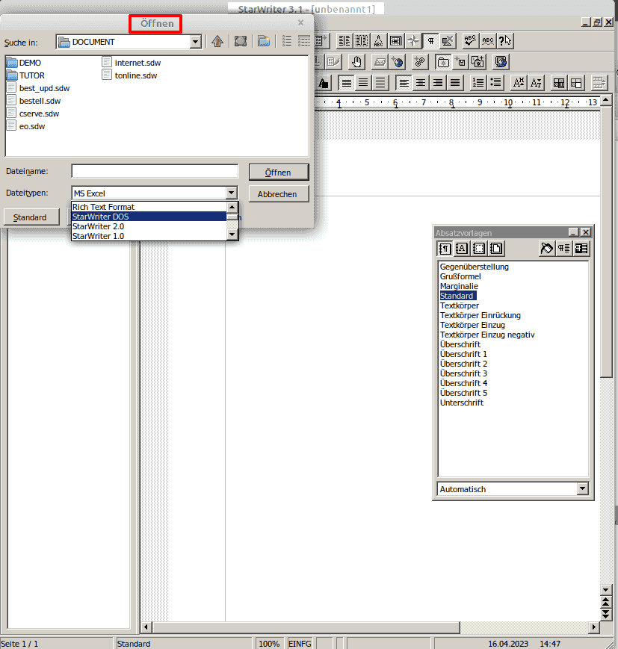This screenshot has width=618, height=649.
Task: Center the paragraph
Action: pos(421,83)
